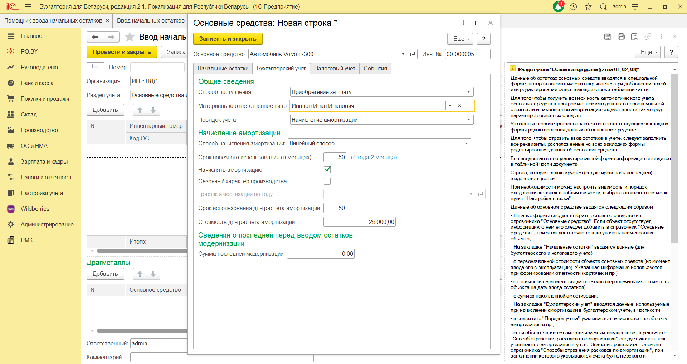The width and height of the screenshot is (687, 364).
Task: Add document to favorites star
Action: coord(130,37)
